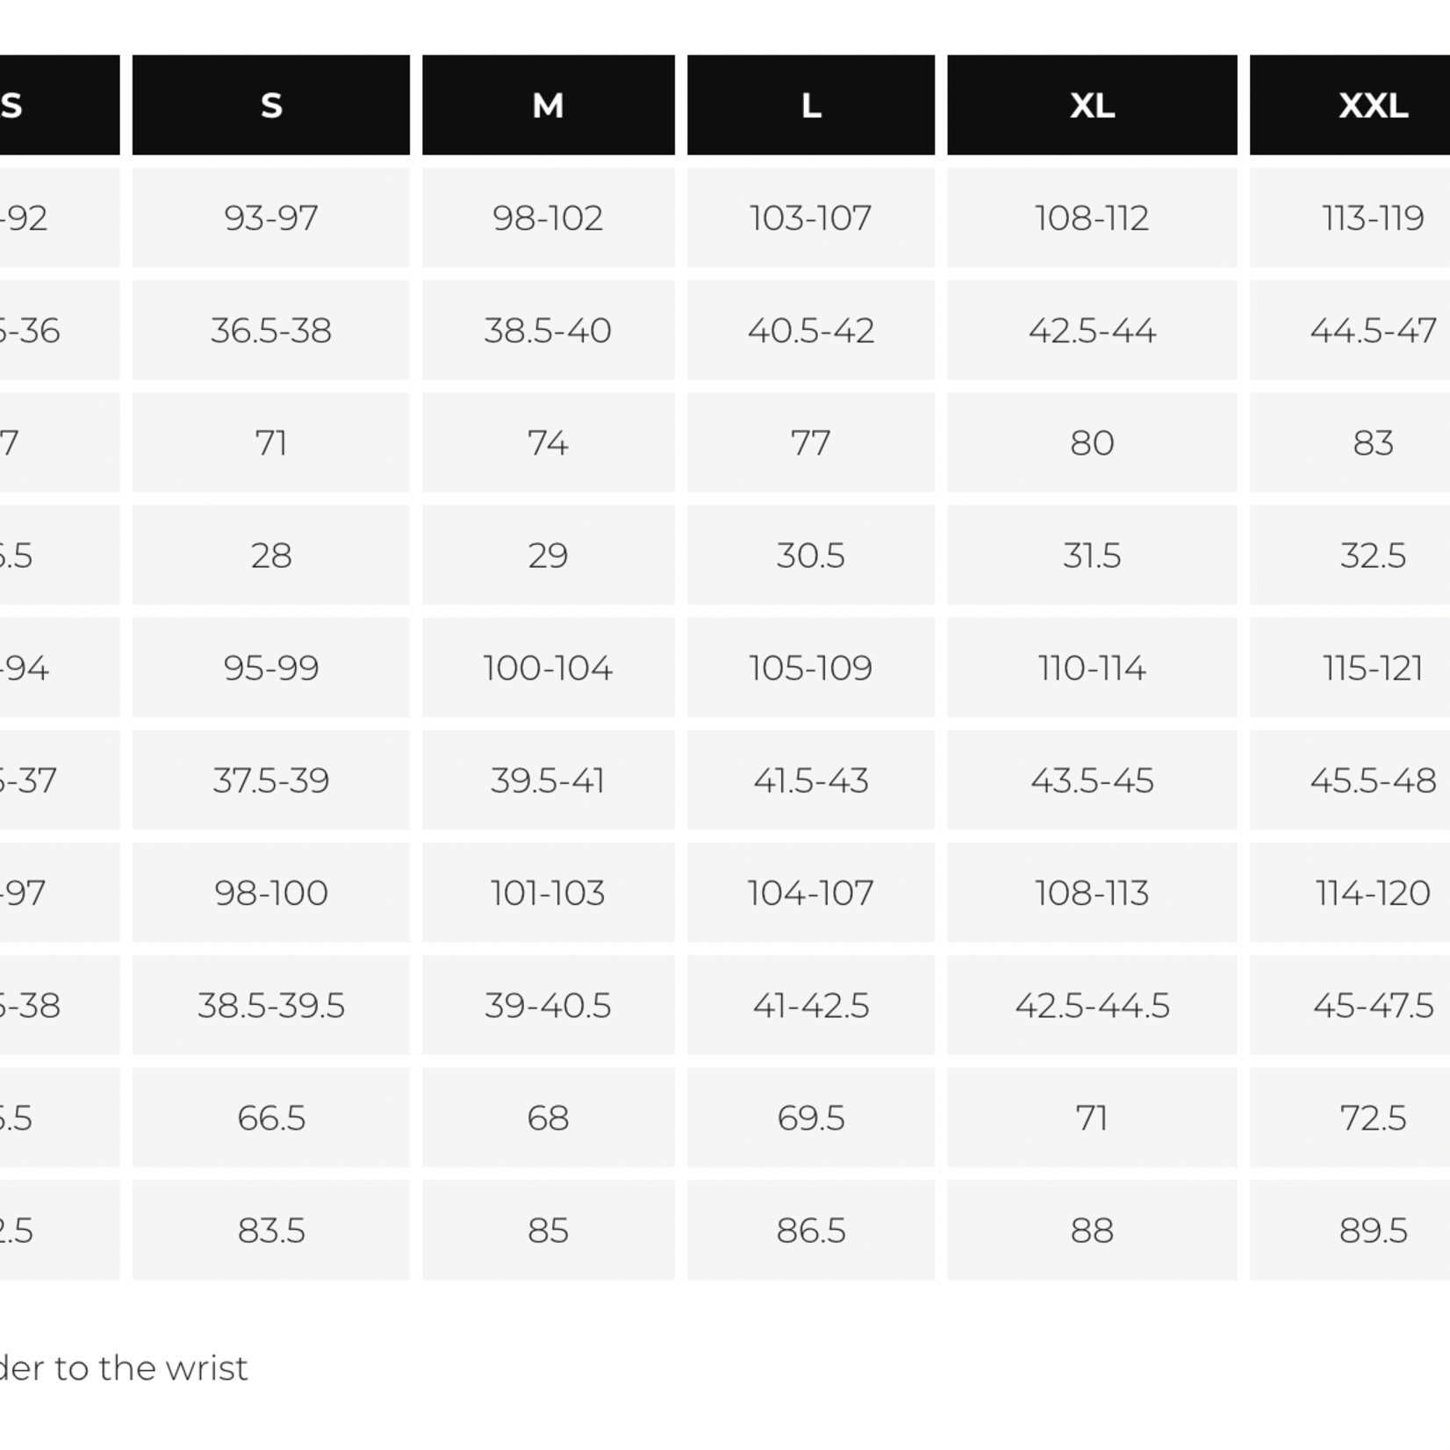
Task: Click the 38.5-39.5 cell
Action: click(x=271, y=1005)
